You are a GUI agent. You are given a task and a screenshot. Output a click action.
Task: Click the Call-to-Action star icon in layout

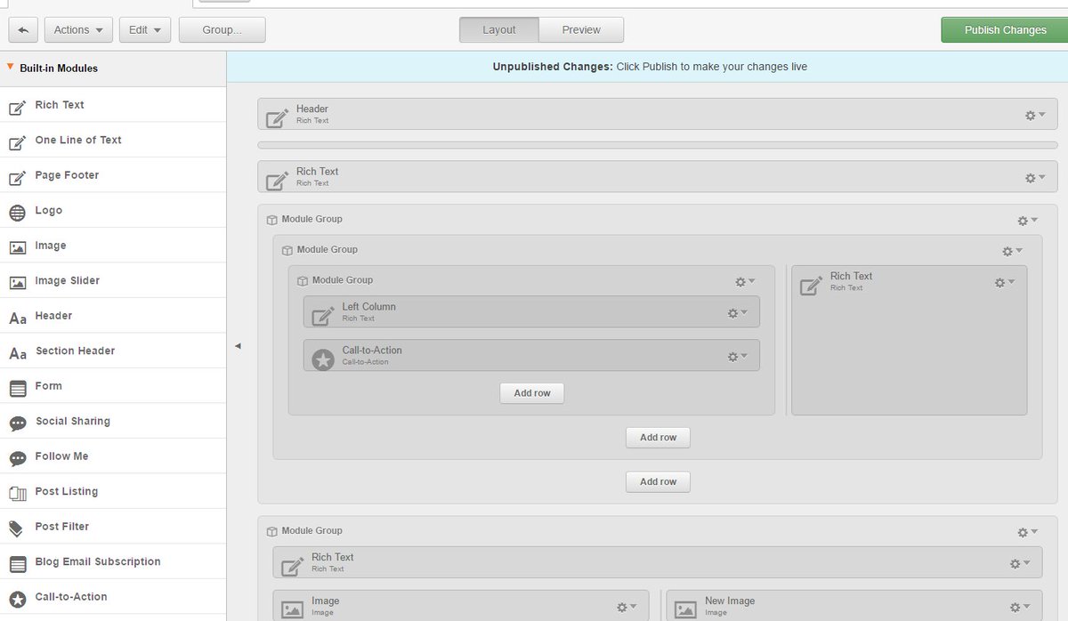(x=323, y=359)
